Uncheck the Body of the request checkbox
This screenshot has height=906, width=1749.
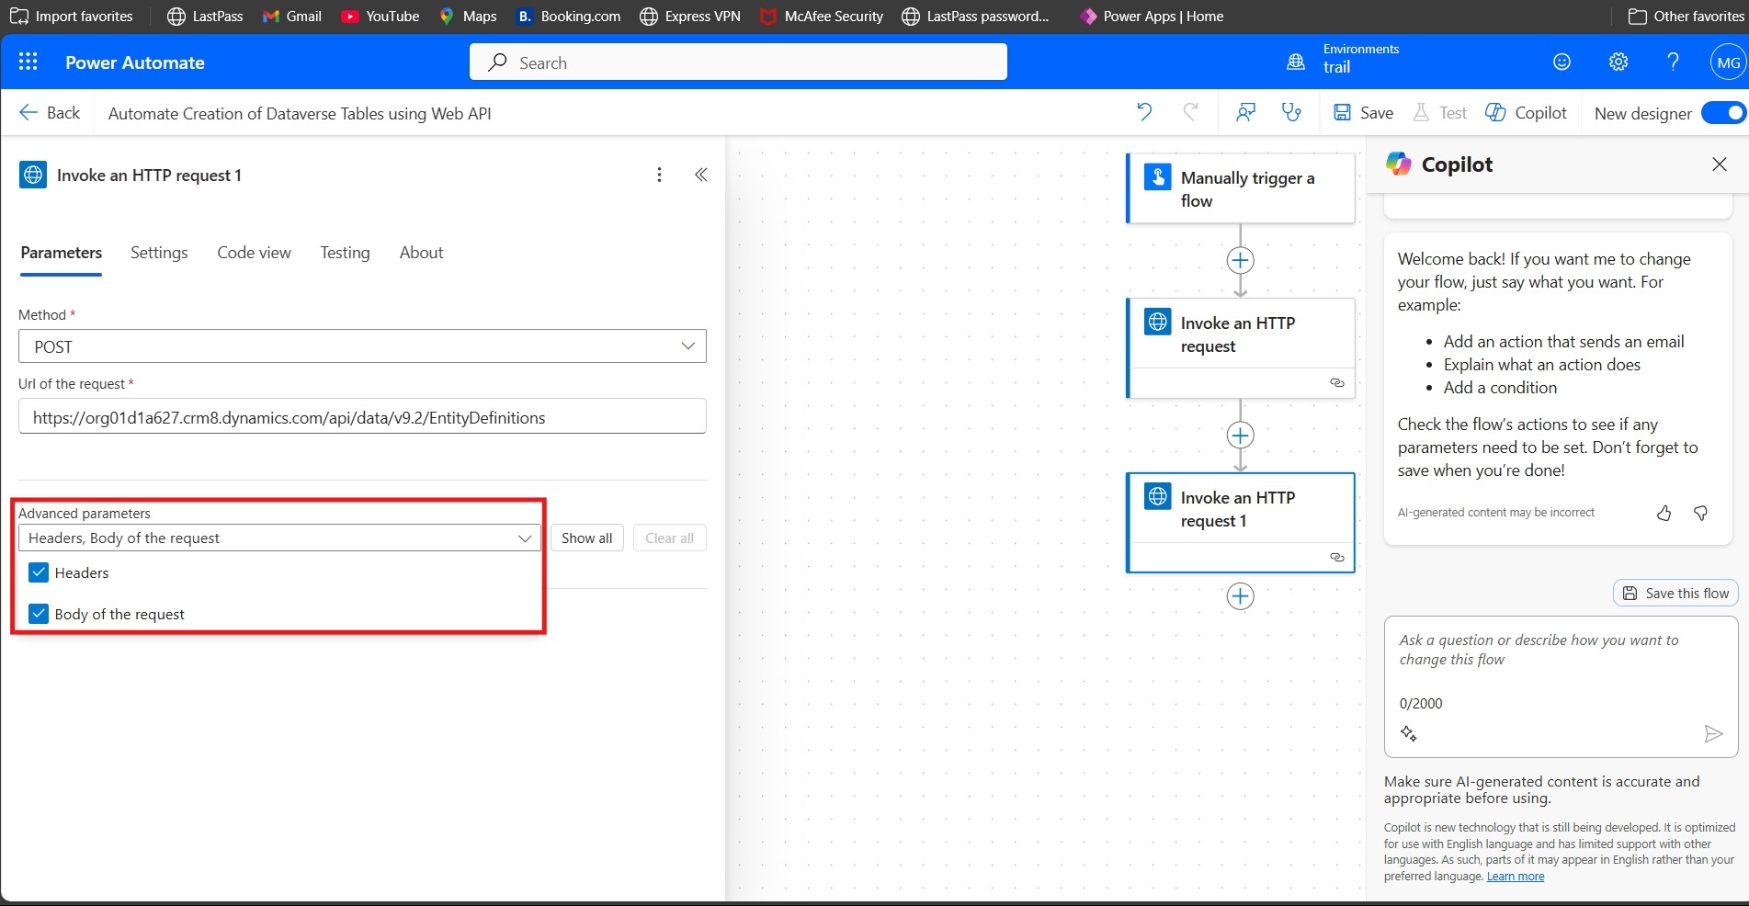click(39, 614)
